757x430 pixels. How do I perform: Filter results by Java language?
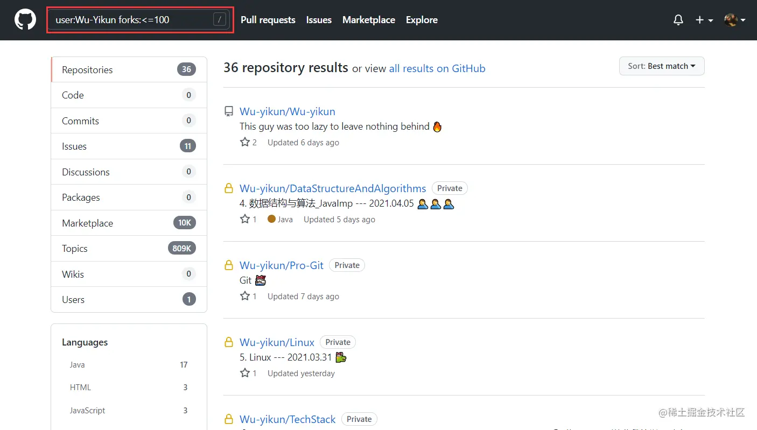(x=129, y=365)
